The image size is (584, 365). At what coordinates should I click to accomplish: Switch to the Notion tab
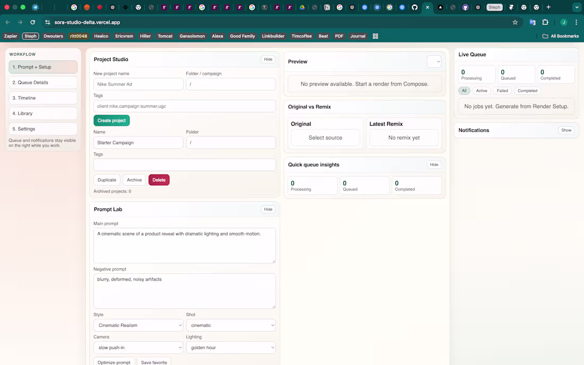click(327, 7)
